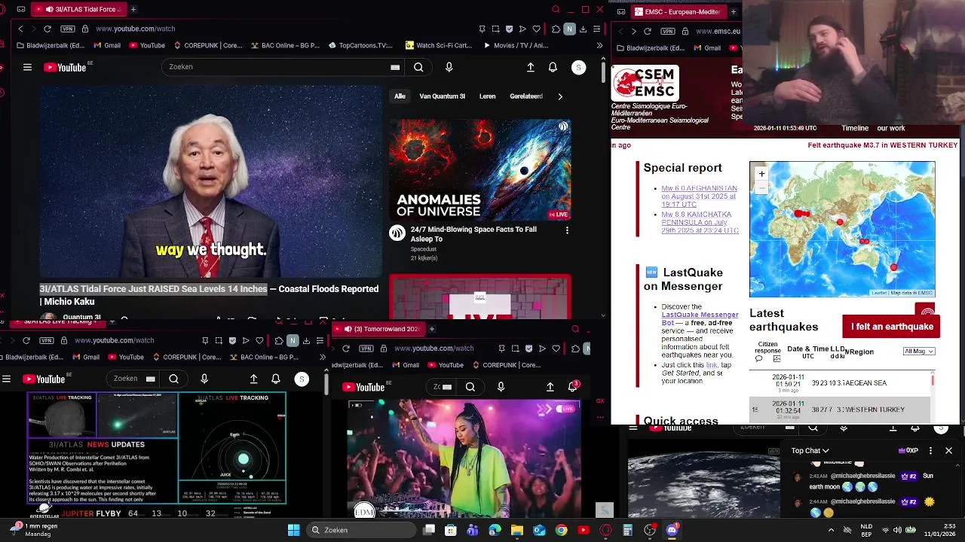This screenshot has height=542, width=965.
Task: Open Top Chat more options menu
Action: [x=930, y=450]
